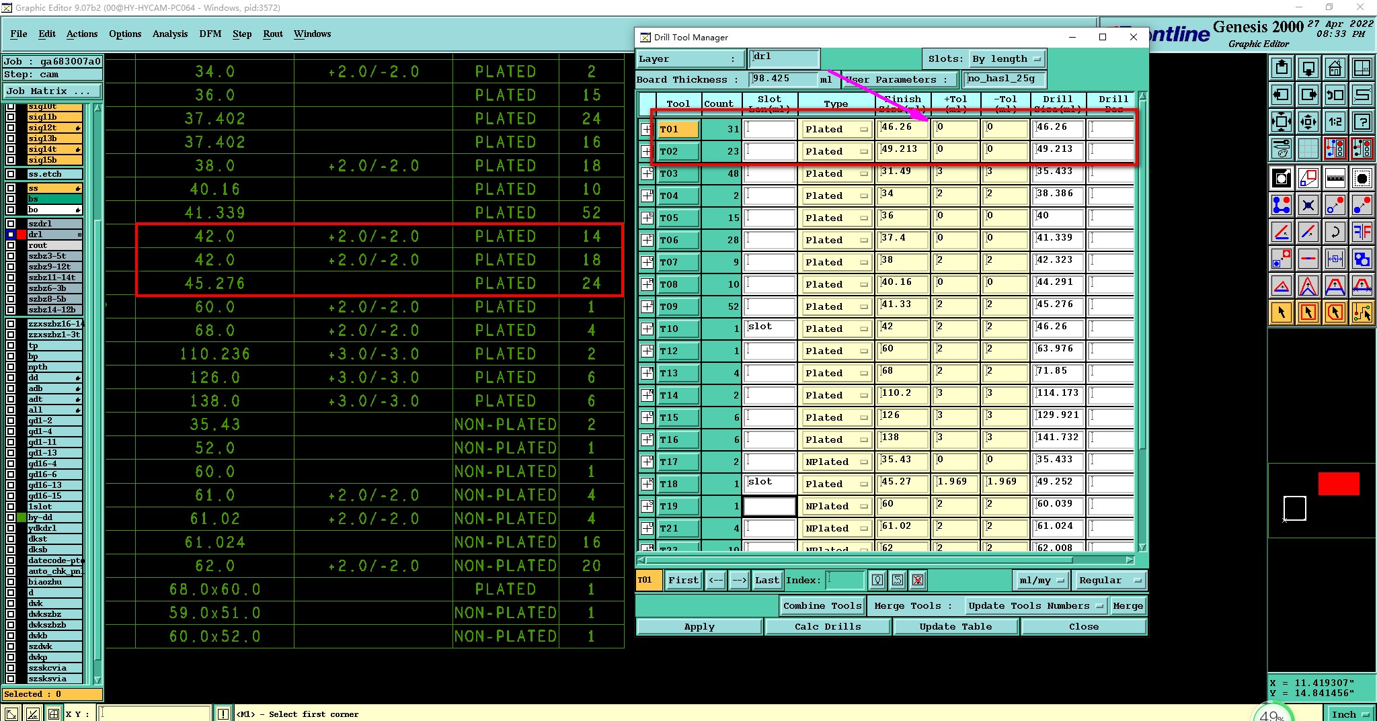
Task: Toggle checkbox for the sig12t layer
Action: point(11,128)
